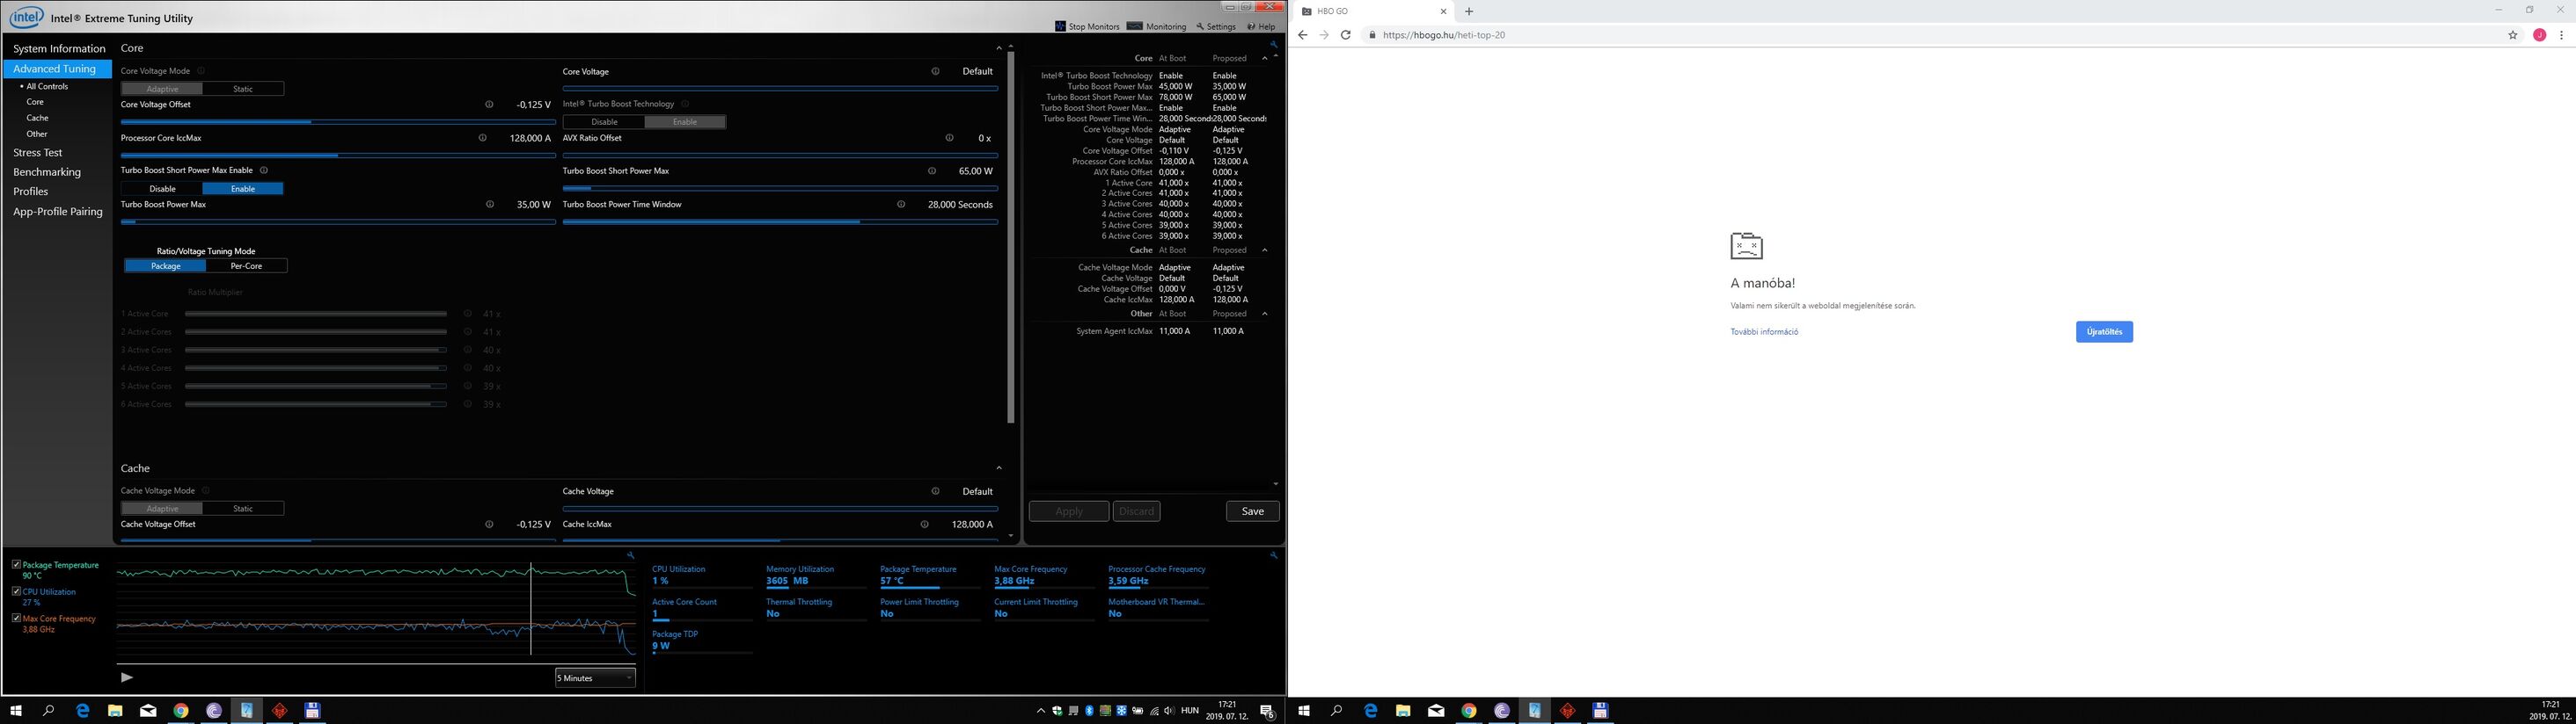Disable Turbo Boost Short Power Max

(x=162, y=189)
